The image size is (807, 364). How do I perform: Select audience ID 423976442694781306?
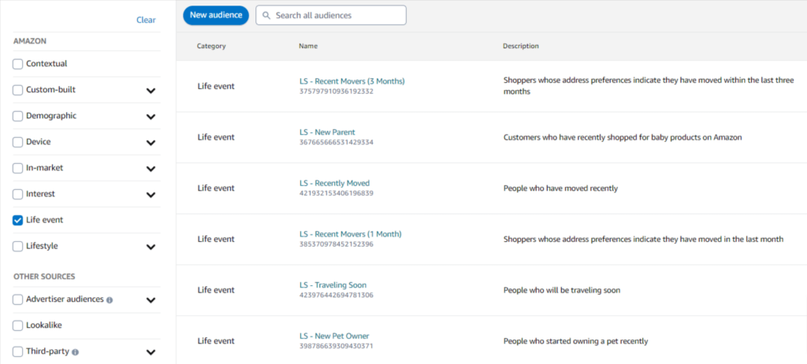point(336,295)
